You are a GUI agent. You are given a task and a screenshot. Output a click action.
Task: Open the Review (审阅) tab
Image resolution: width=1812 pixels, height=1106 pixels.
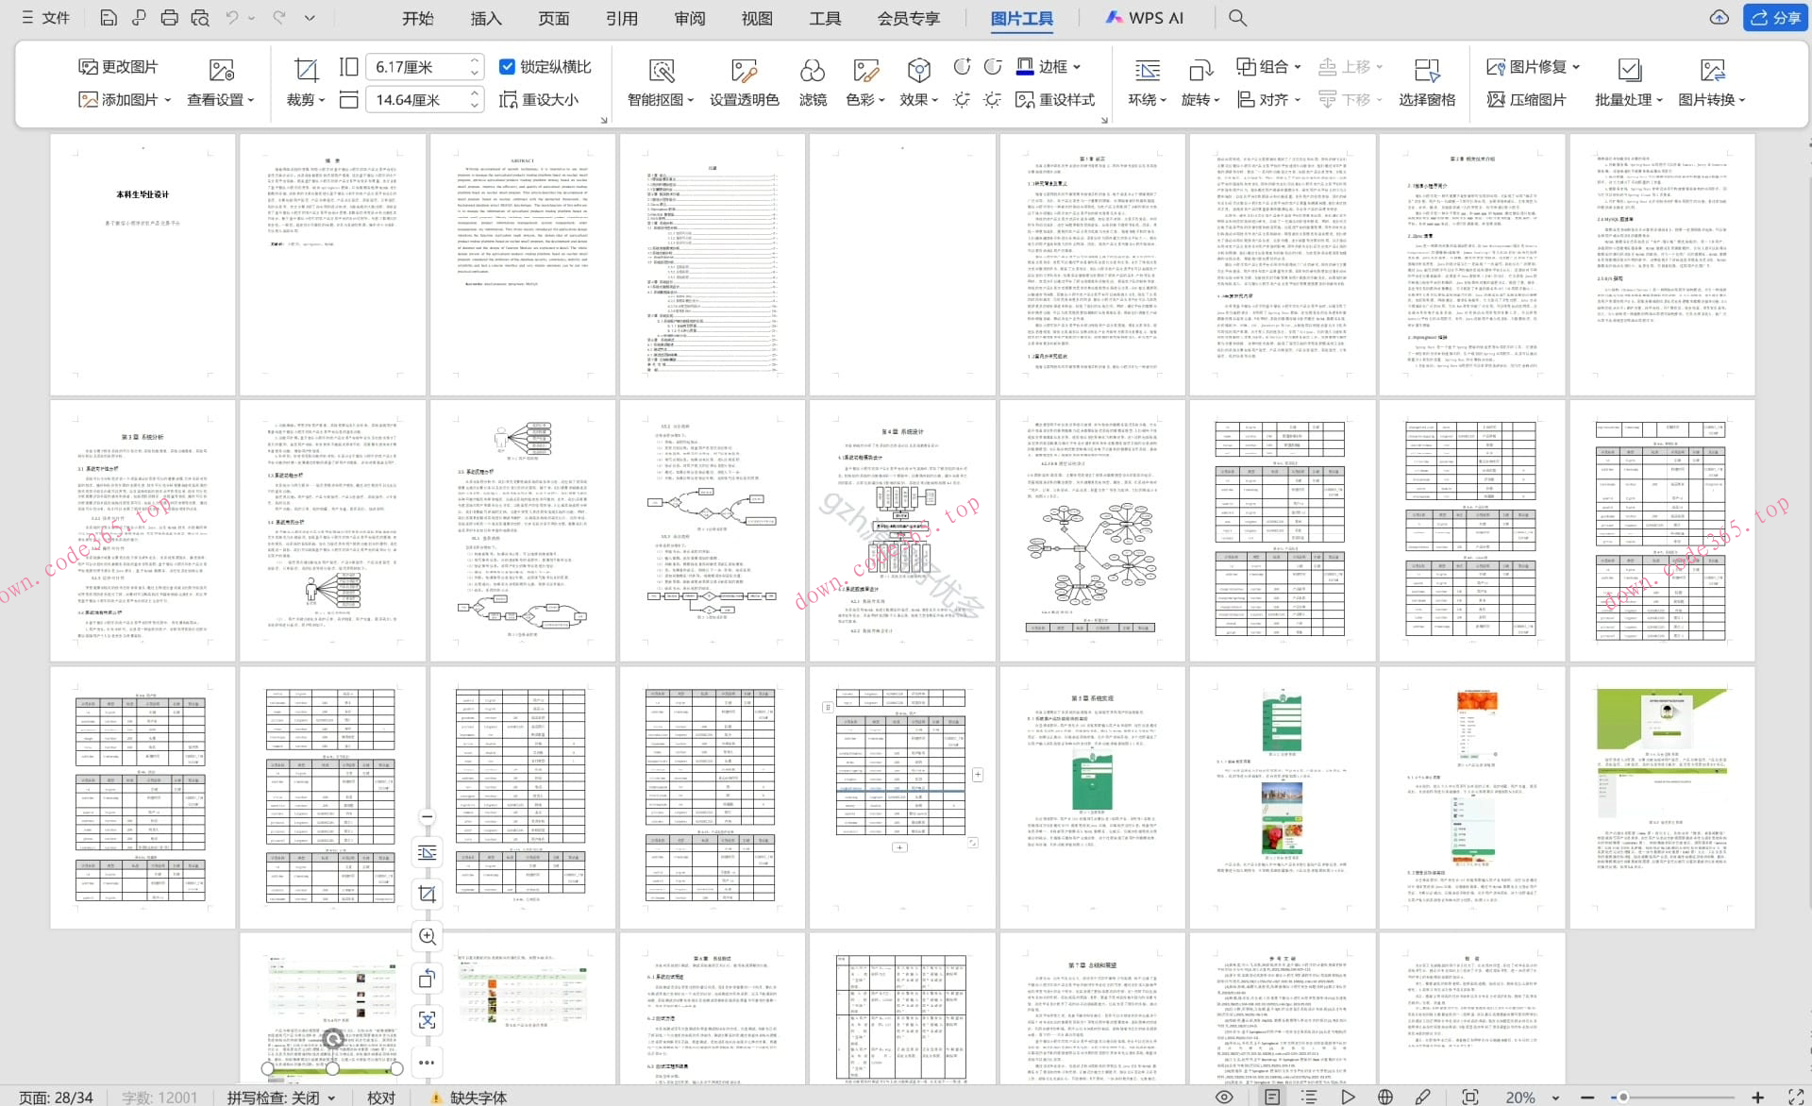pos(689,18)
